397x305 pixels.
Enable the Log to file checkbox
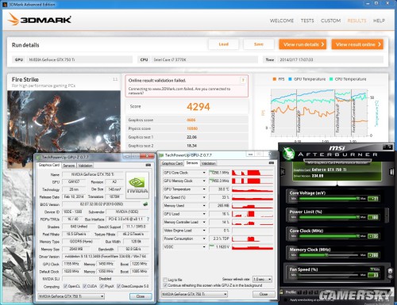[x=165, y=280]
